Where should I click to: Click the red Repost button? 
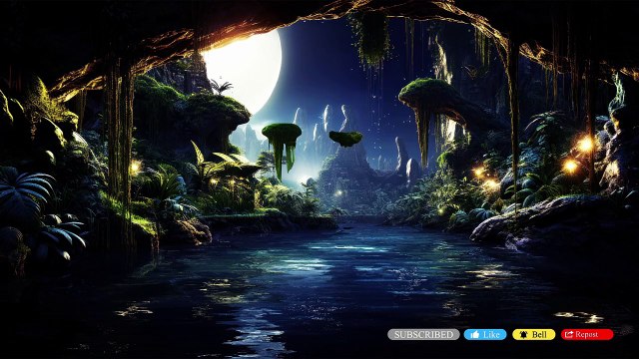[587, 335]
